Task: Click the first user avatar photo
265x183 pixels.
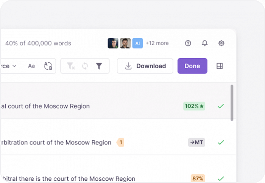Action: [113, 43]
